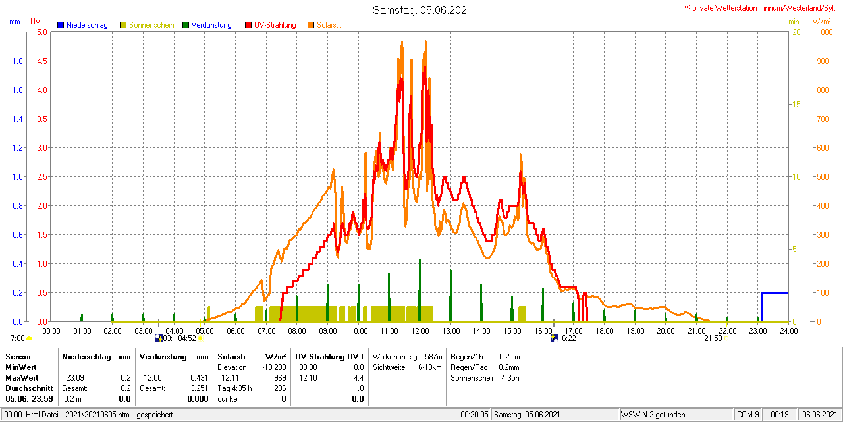The image size is (843, 422).
Task: Click the sunset marker beside 21:58
Action: click(x=726, y=338)
